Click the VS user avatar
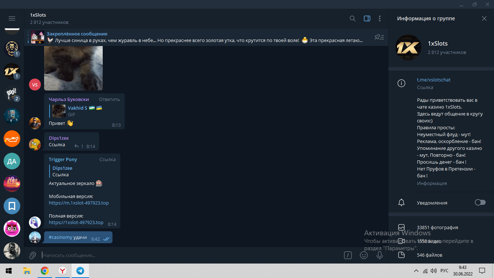The image size is (494, 278). 35,85
